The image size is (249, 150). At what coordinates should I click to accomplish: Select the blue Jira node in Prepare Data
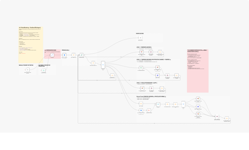tap(64, 55)
